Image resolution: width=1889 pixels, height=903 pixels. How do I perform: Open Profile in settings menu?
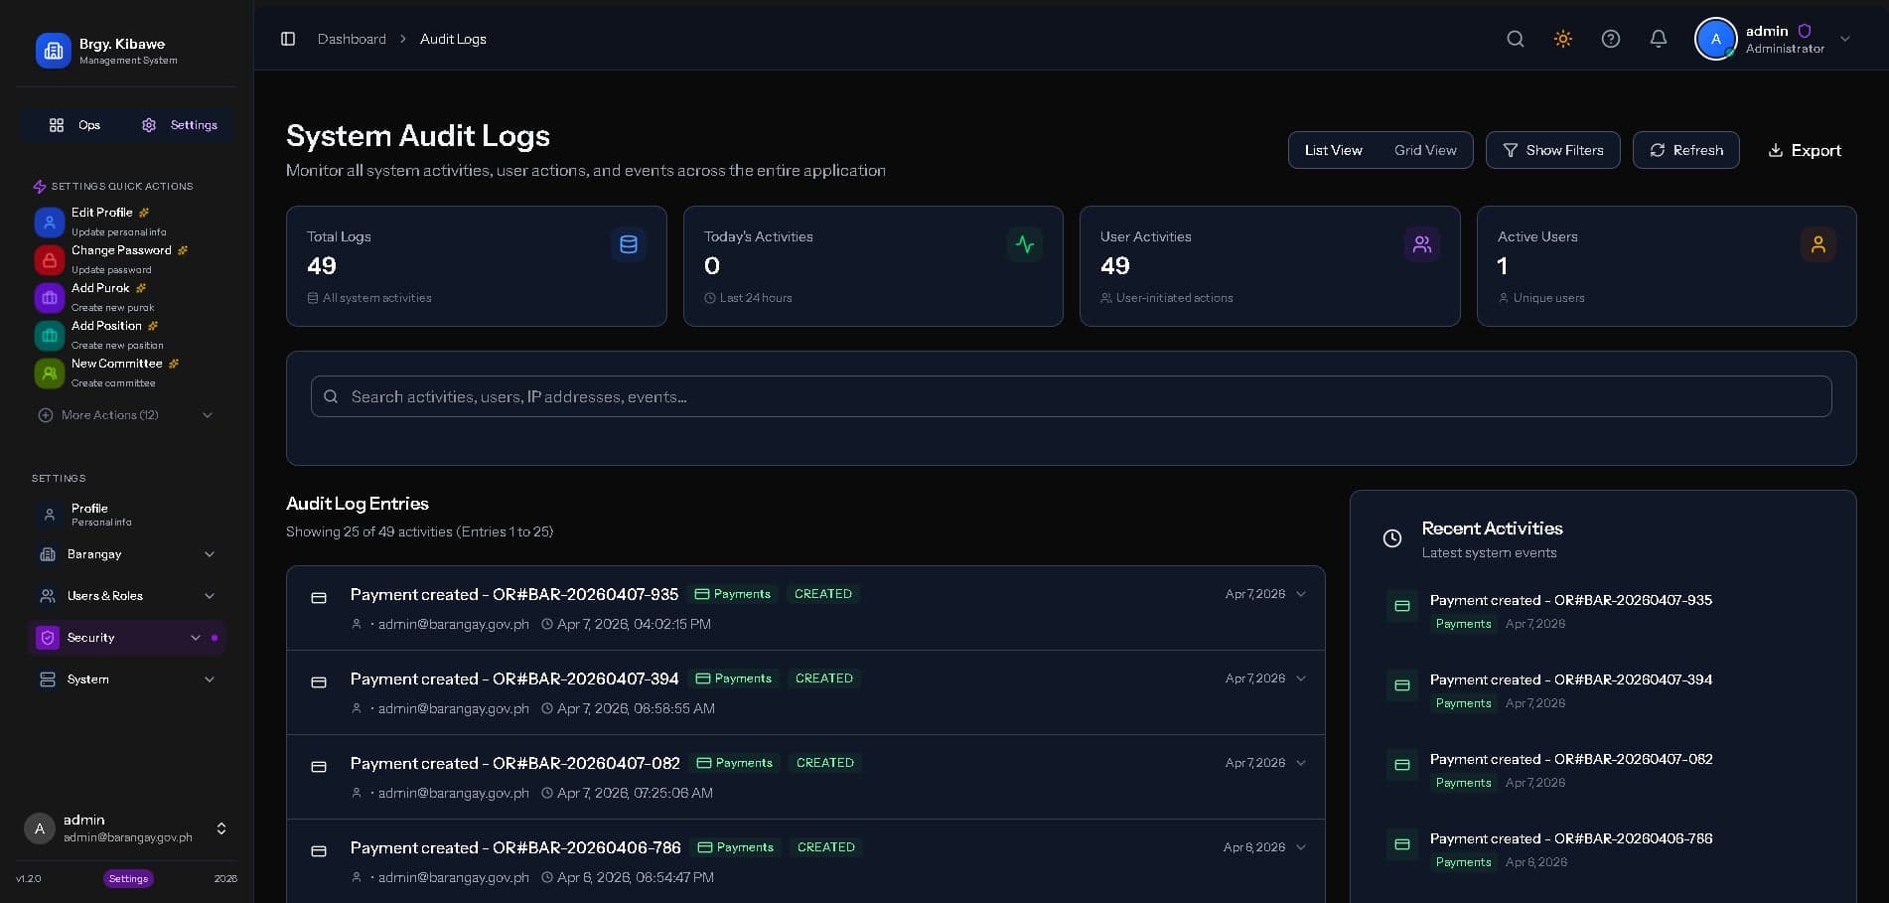click(127, 515)
